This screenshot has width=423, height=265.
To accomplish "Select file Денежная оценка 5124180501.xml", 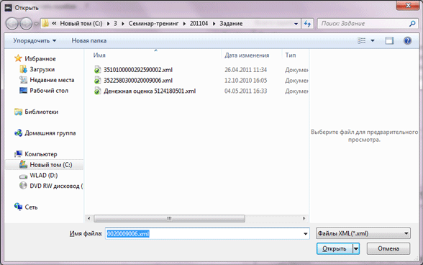I will tap(150, 91).
